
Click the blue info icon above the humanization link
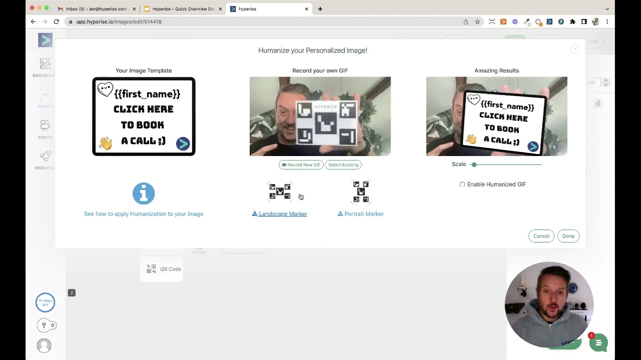click(x=144, y=193)
